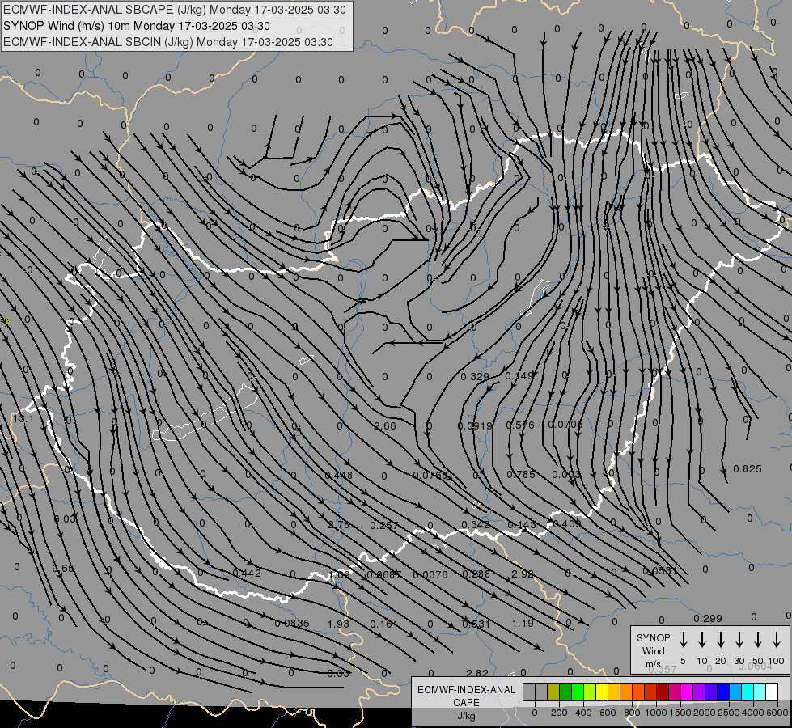Click the map value 0.785
The image size is (792, 728).
point(521,474)
